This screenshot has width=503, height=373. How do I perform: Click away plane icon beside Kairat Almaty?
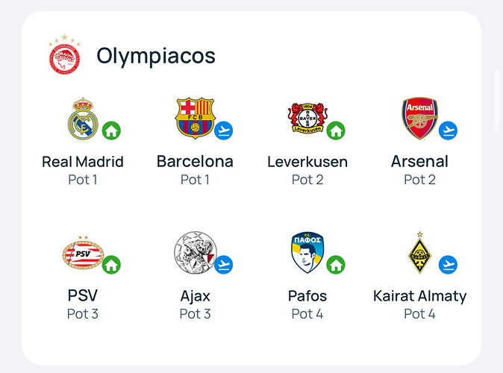pos(448,265)
